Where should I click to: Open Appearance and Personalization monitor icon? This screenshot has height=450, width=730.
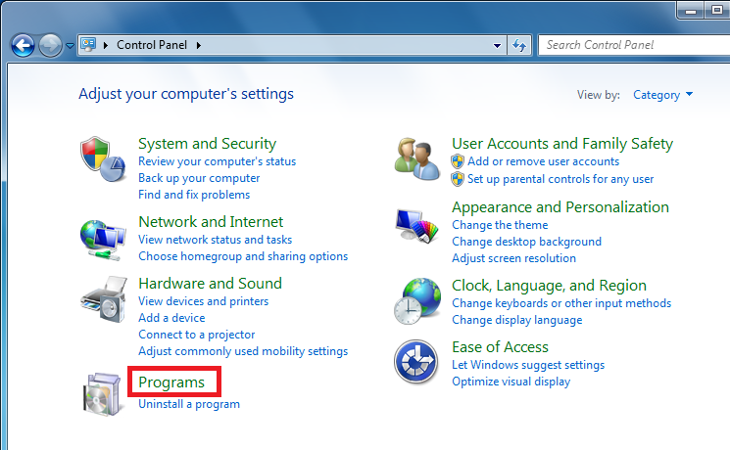pyautogui.click(x=417, y=230)
